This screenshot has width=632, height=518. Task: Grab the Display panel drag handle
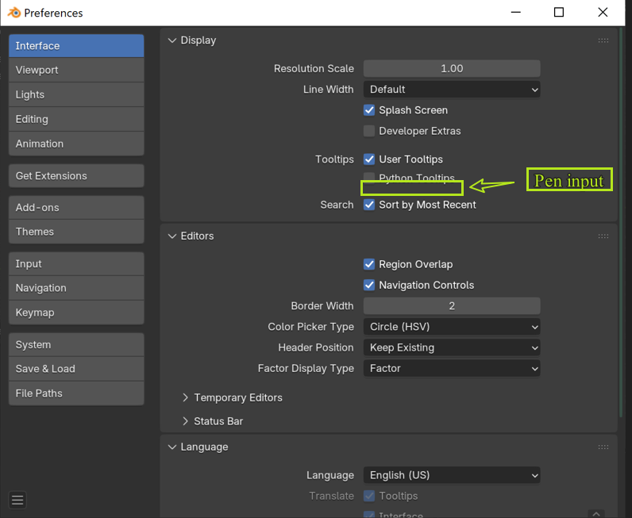pyautogui.click(x=603, y=40)
